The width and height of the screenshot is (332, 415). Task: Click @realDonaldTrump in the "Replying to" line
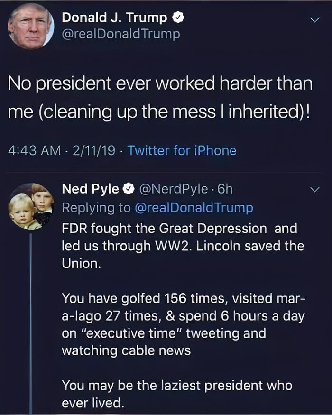tap(195, 208)
